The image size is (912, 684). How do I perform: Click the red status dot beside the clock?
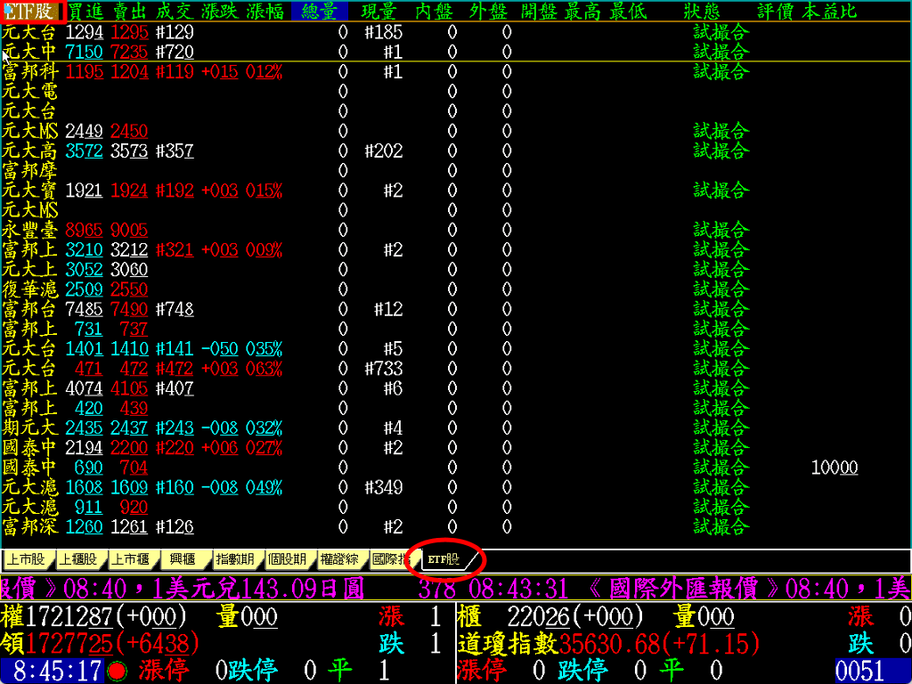click(117, 672)
